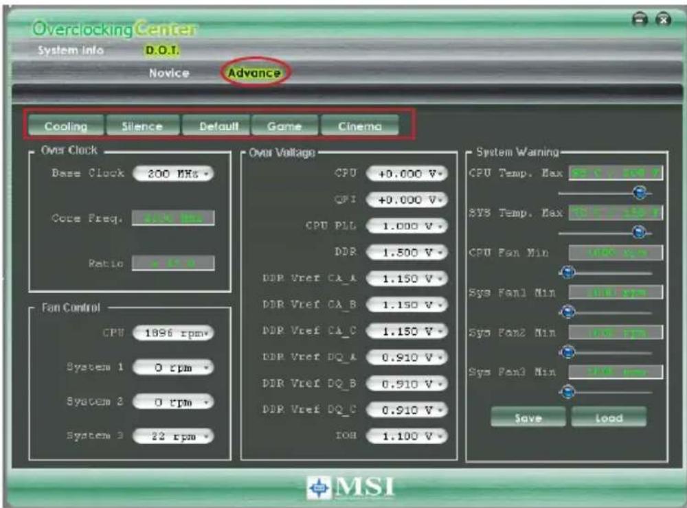Open the CPU PLL voltage dropdown
Viewport: 687px width, 508px height.
pyautogui.click(x=407, y=226)
